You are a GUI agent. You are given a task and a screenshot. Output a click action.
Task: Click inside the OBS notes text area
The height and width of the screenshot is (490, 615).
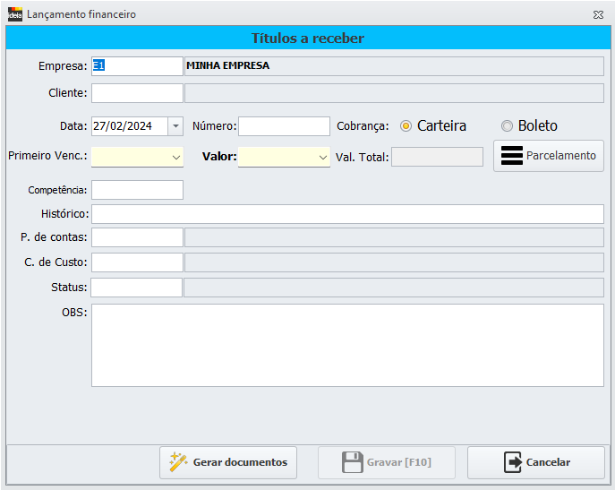pos(347,345)
